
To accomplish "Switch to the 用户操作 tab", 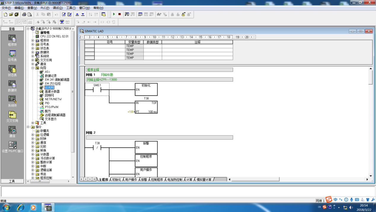I will pyautogui.click(x=131, y=180).
